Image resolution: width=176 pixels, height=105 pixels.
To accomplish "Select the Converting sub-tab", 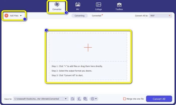I will pos(79,16).
